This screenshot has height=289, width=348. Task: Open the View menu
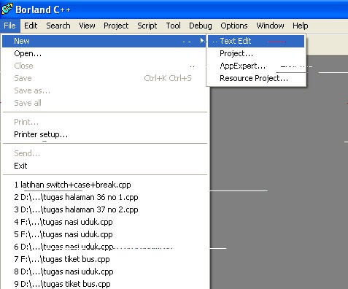click(x=87, y=26)
